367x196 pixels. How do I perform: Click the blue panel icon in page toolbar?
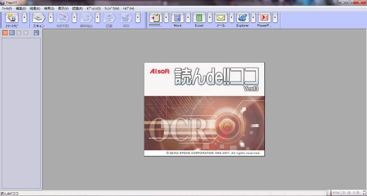(x=36, y=33)
